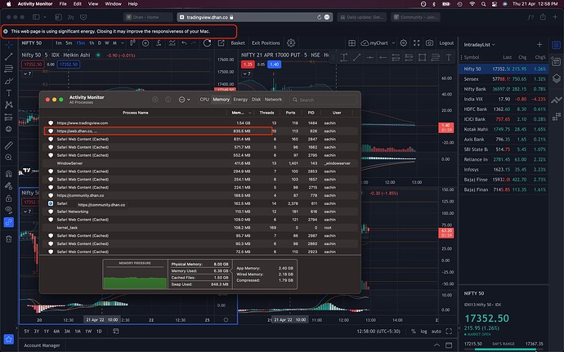Open TradingView chart settings gear
Screen dimensions: 564x352
[x=404, y=43]
